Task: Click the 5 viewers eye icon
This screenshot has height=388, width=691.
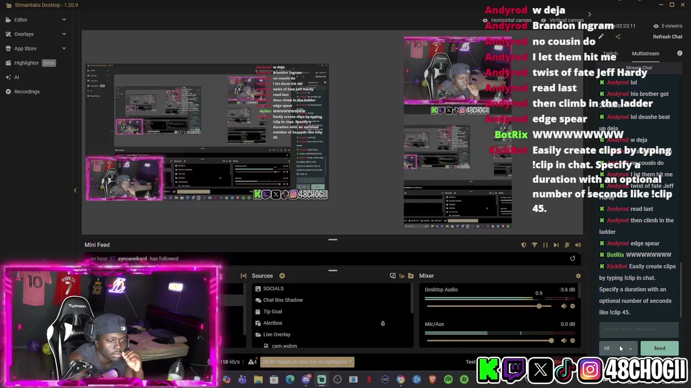Action: tap(656, 26)
